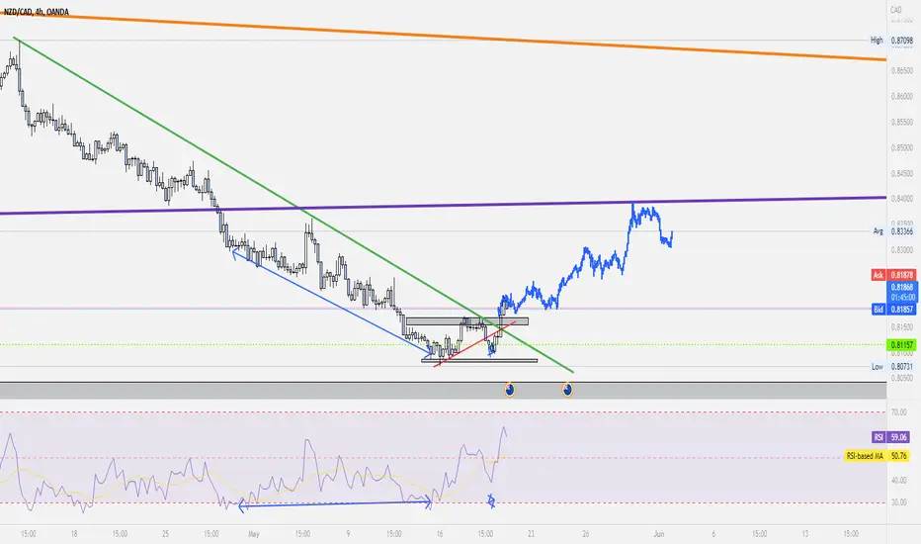Click the 25 date label on time axis
The image size is (921, 544).
point(166,534)
